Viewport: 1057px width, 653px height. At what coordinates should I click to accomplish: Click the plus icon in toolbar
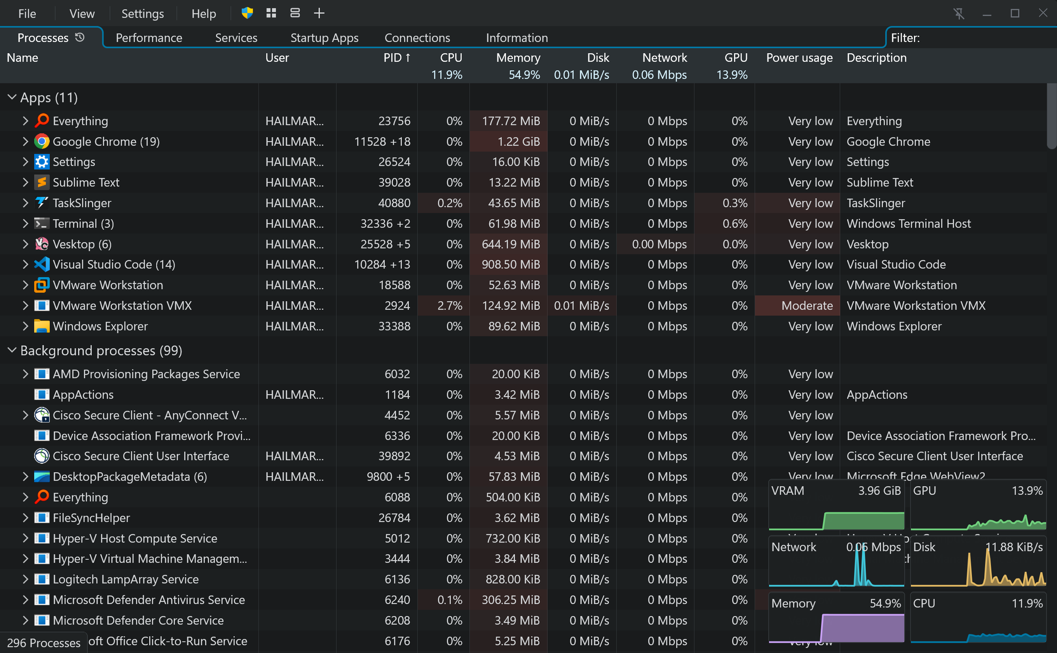tap(319, 13)
